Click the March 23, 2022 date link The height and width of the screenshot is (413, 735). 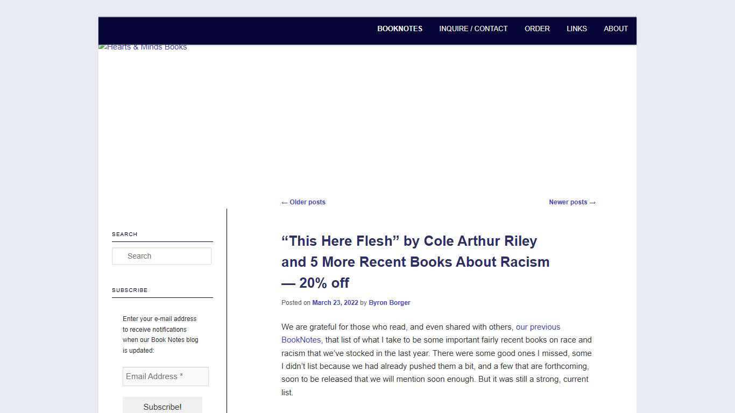[x=335, y=303]
